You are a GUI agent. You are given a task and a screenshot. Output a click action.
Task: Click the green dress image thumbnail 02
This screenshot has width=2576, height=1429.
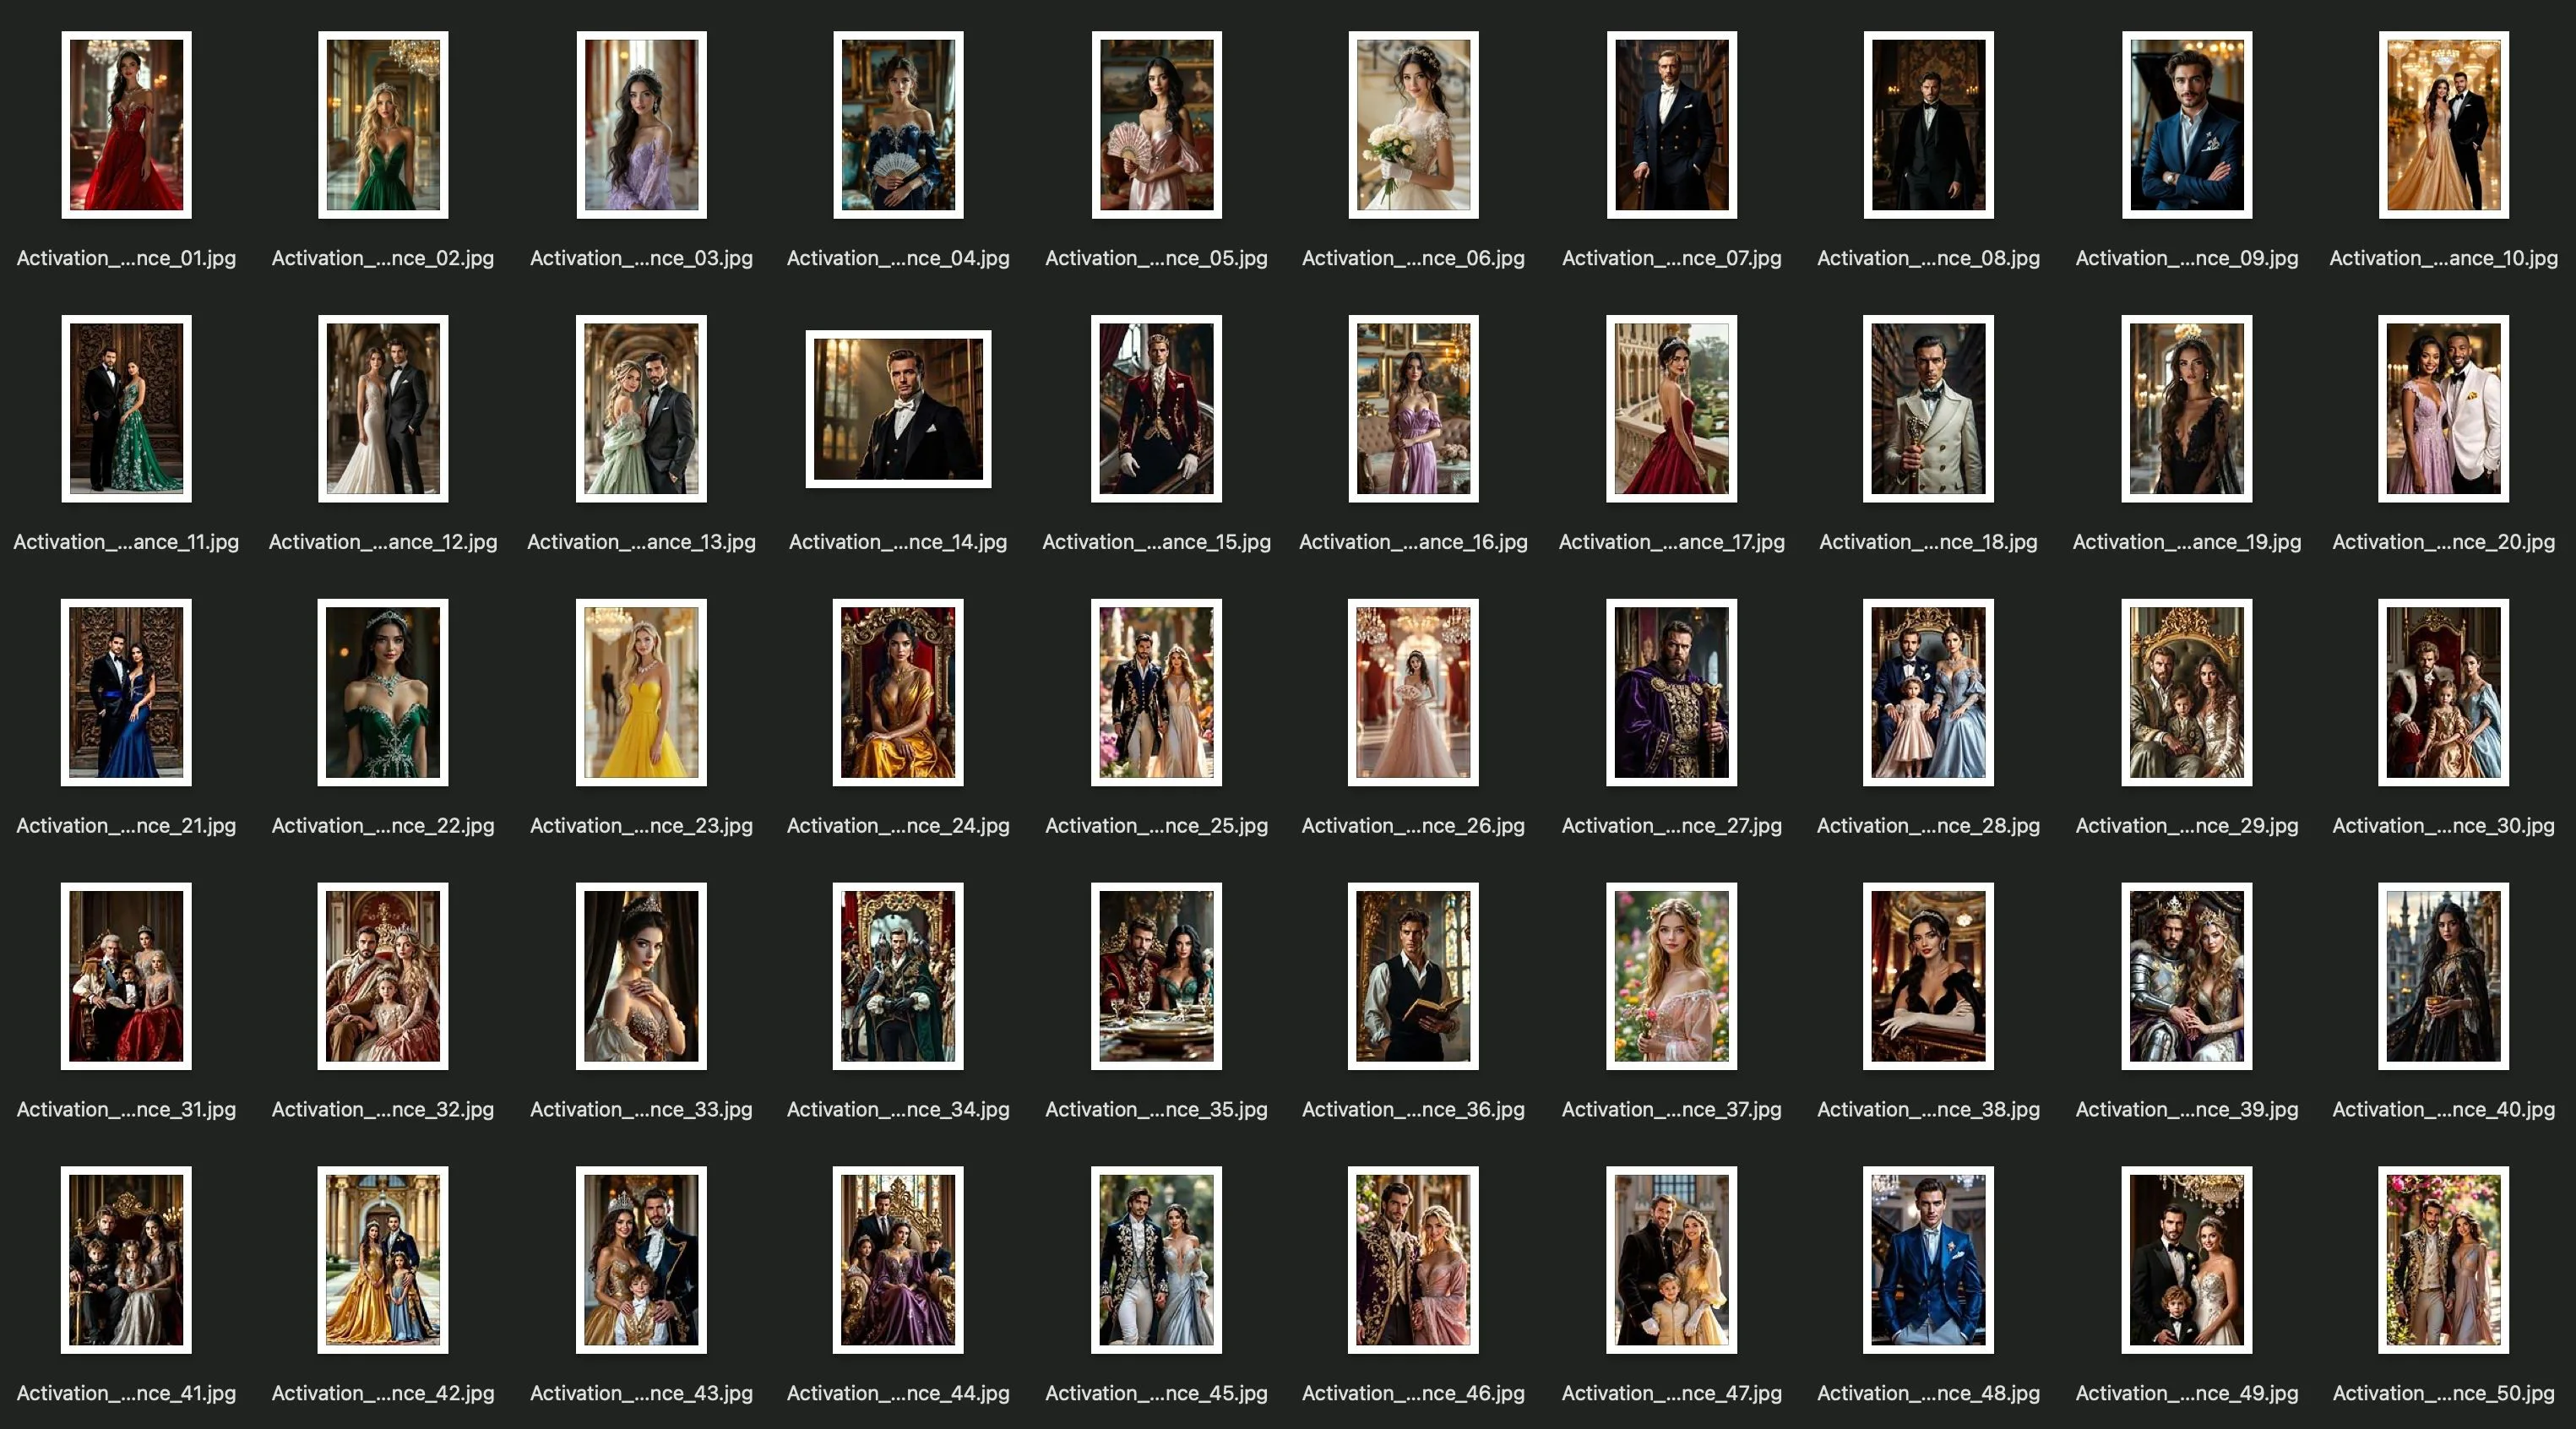(x=383, y=125)
